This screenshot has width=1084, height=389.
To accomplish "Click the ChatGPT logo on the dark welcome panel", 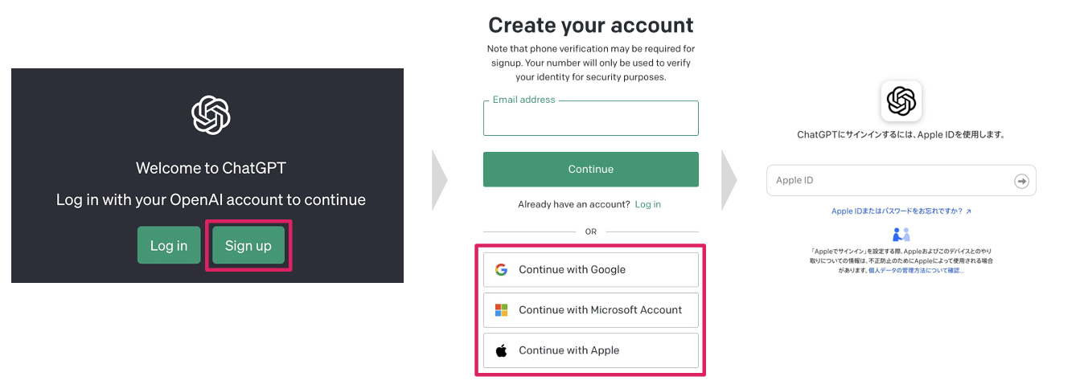I will click(x=211, y=115).
